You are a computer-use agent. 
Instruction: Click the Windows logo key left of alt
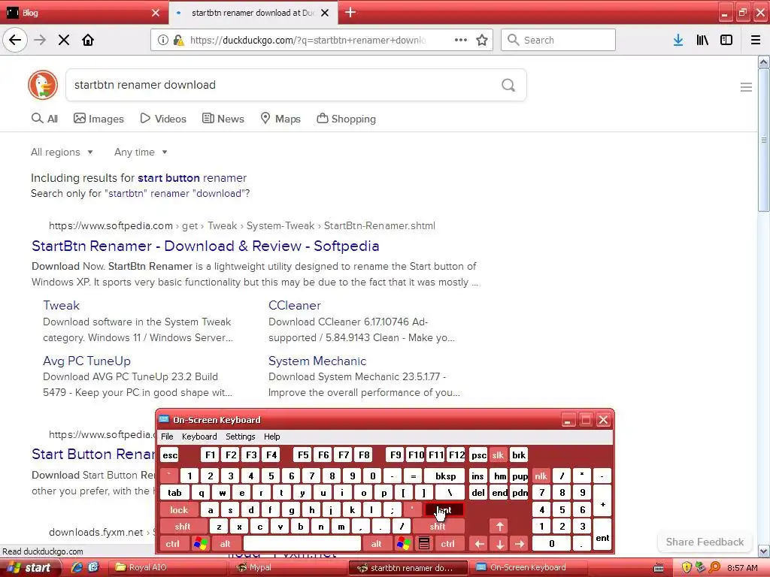point(201,544)
